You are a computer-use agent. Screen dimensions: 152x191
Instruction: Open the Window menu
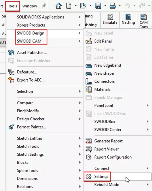pyautogui.click(x=30, y=6)
